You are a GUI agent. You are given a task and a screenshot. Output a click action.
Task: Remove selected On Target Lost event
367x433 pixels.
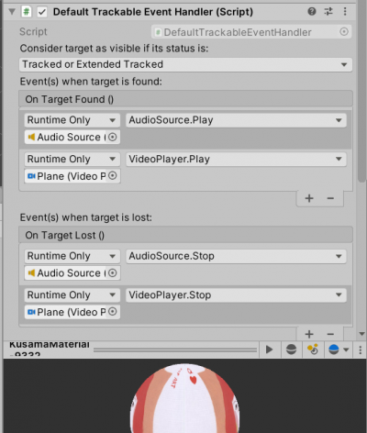(330, 334)
